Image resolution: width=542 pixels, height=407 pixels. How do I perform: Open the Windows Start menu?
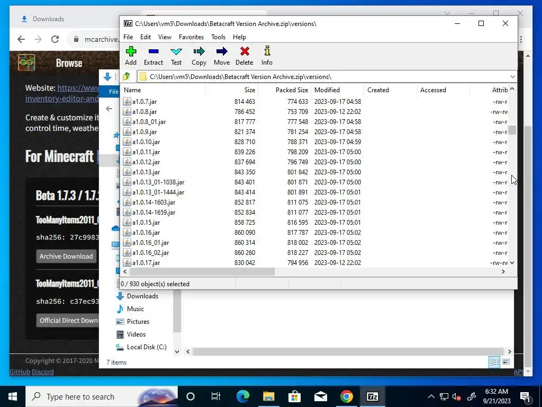tap(13, 396)
